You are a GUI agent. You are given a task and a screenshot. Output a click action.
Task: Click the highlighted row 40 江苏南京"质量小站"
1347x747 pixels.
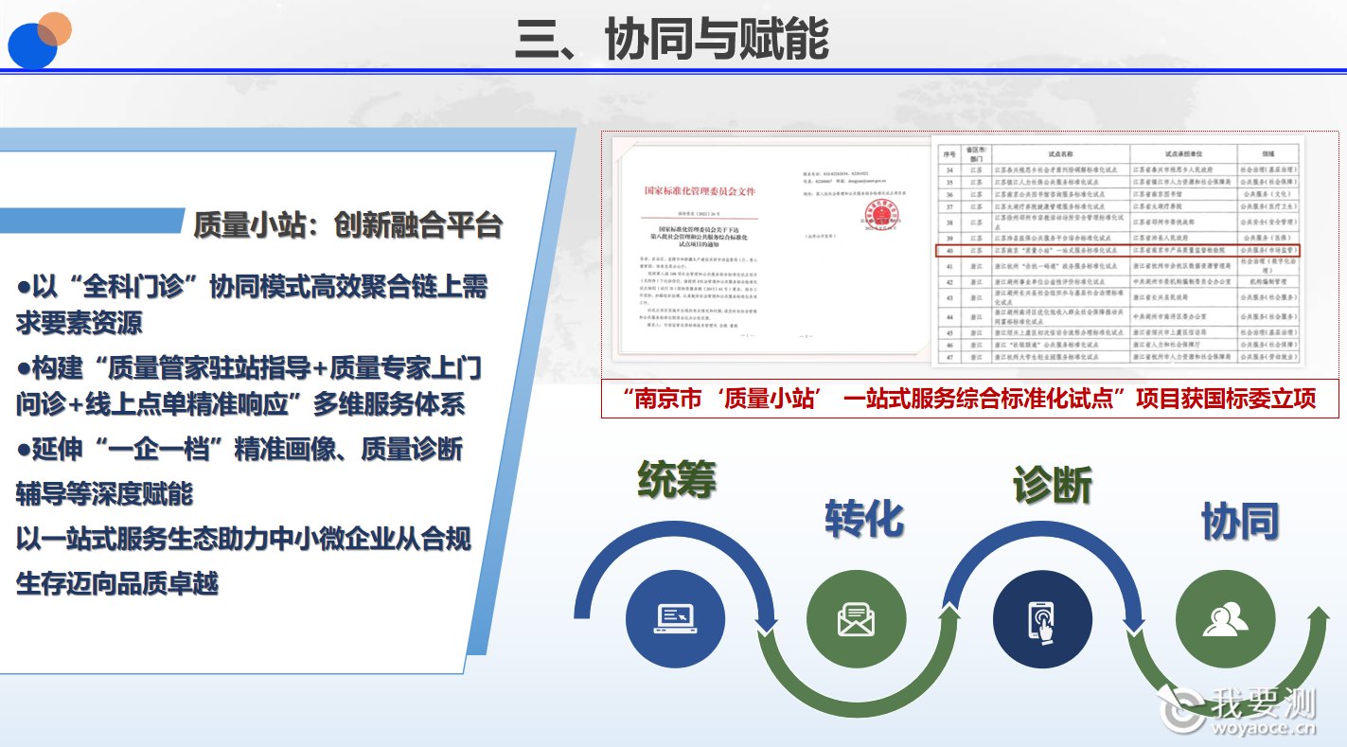click(x=1119, y=251)
